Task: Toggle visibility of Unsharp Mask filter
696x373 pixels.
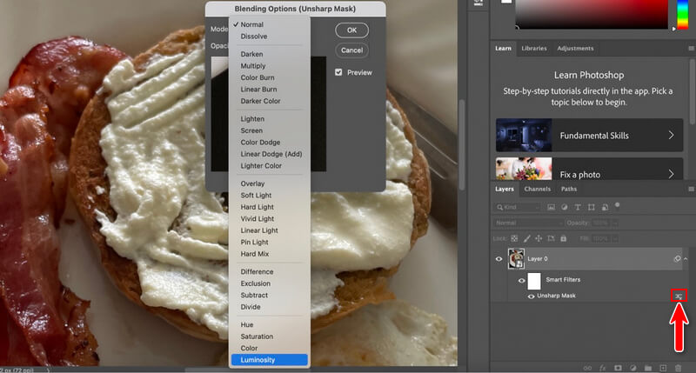Action: [531, 296]
